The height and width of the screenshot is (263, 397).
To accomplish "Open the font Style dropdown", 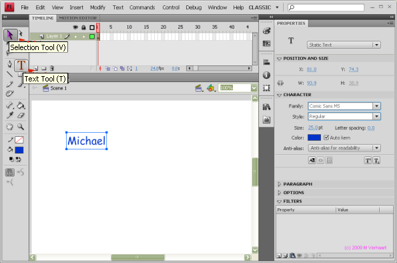I will 376,117.
